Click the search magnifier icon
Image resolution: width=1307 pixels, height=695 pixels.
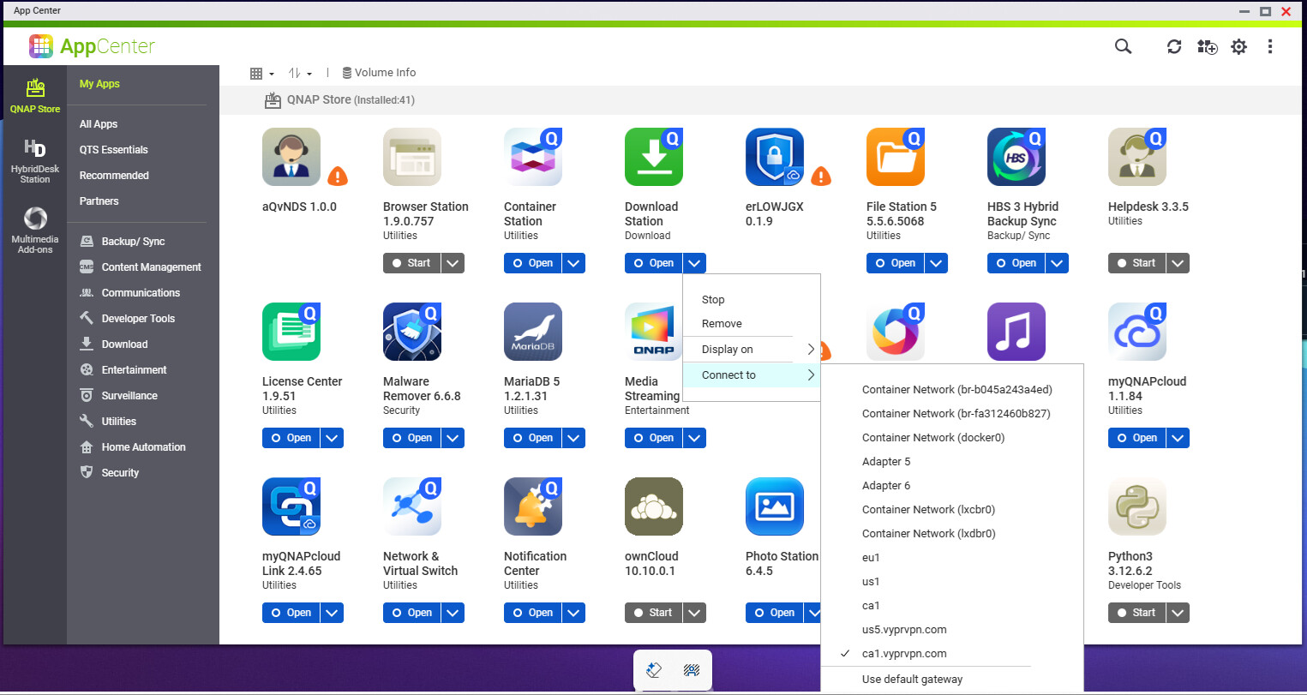(1123, 46)
